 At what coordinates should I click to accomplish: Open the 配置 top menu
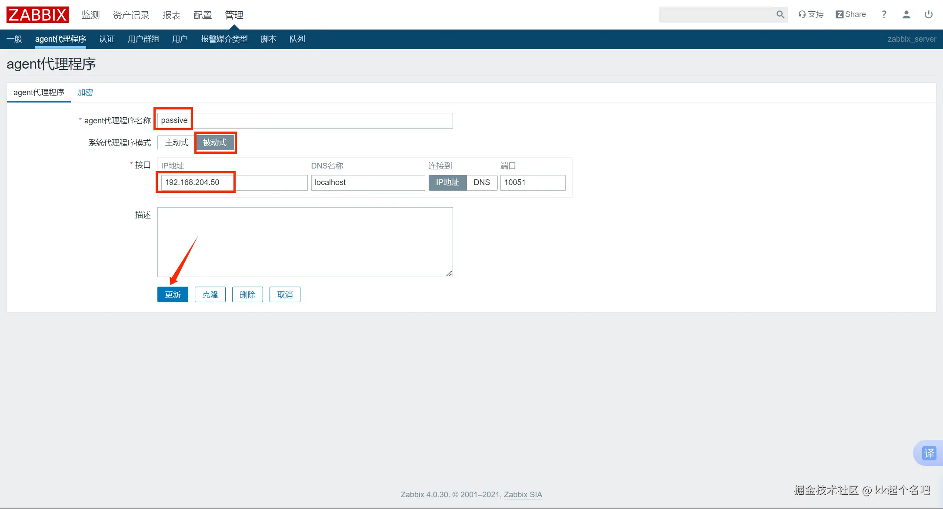pos(203,15)
